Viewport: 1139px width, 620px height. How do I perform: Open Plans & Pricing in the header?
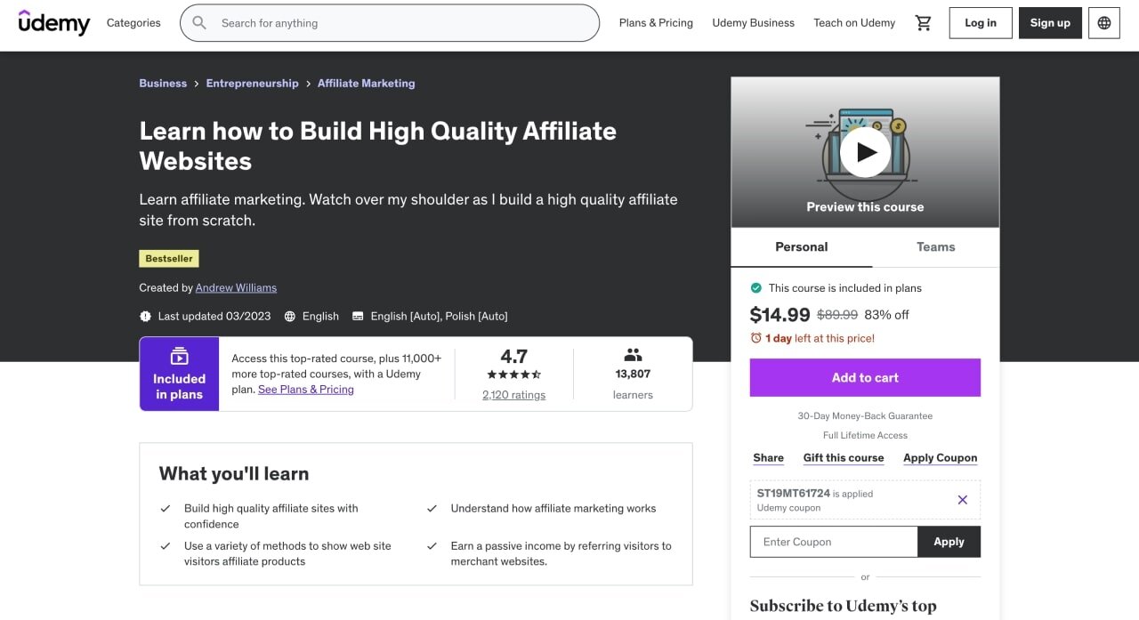[656, 23]
